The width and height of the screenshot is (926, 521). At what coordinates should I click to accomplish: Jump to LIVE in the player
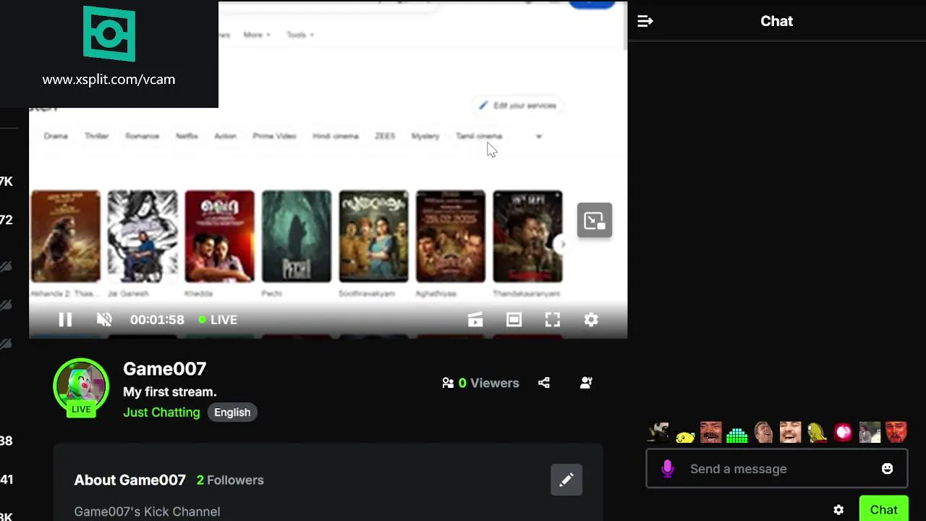click(218, 320)
